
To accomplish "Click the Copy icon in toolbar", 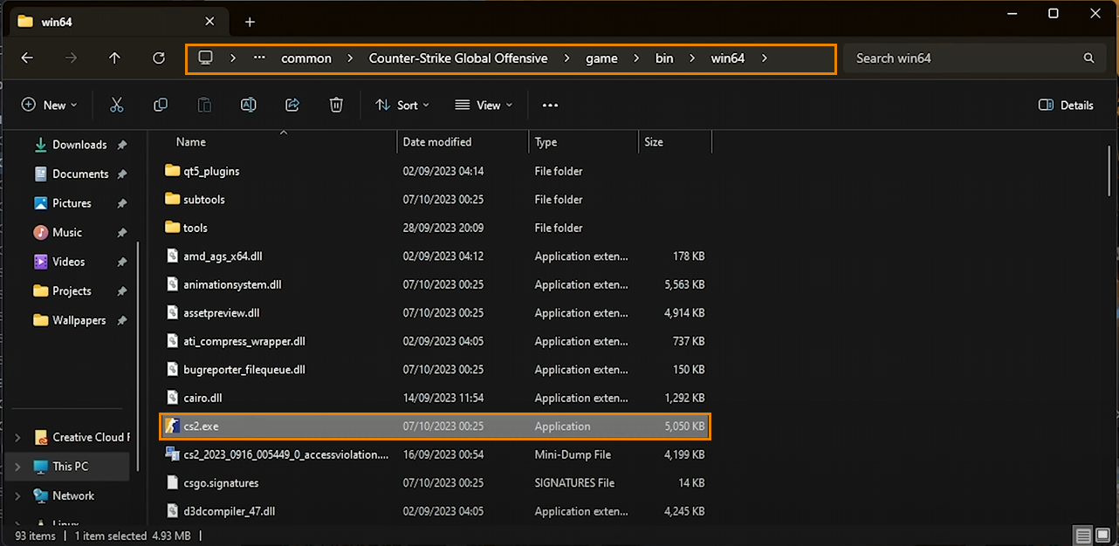I will click(161, 105).
